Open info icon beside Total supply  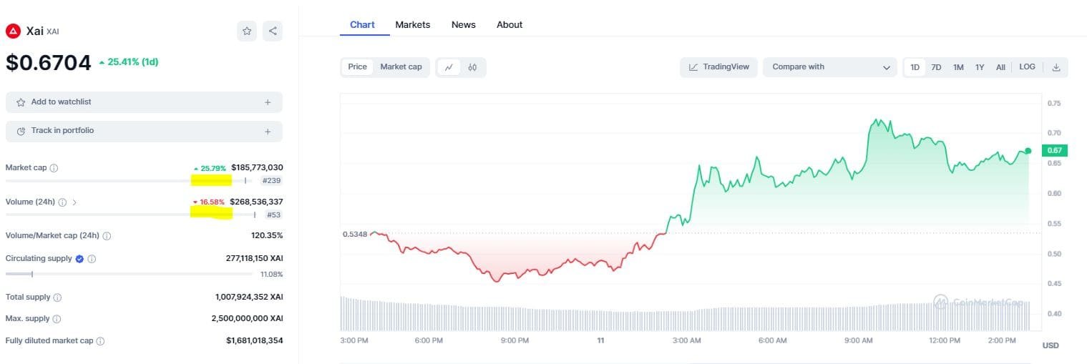click(x=57, y=297)
